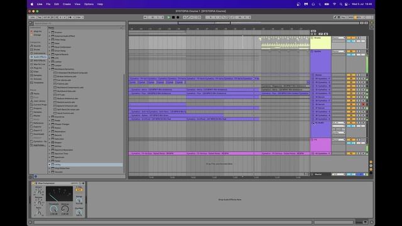Expand the Saturator folder
The height and width of the screenshot is (226, 402).
50,139
